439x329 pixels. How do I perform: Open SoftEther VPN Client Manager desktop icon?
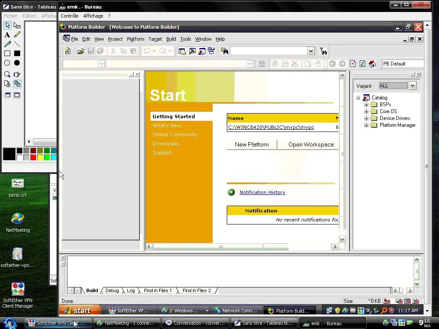(18, 296)
